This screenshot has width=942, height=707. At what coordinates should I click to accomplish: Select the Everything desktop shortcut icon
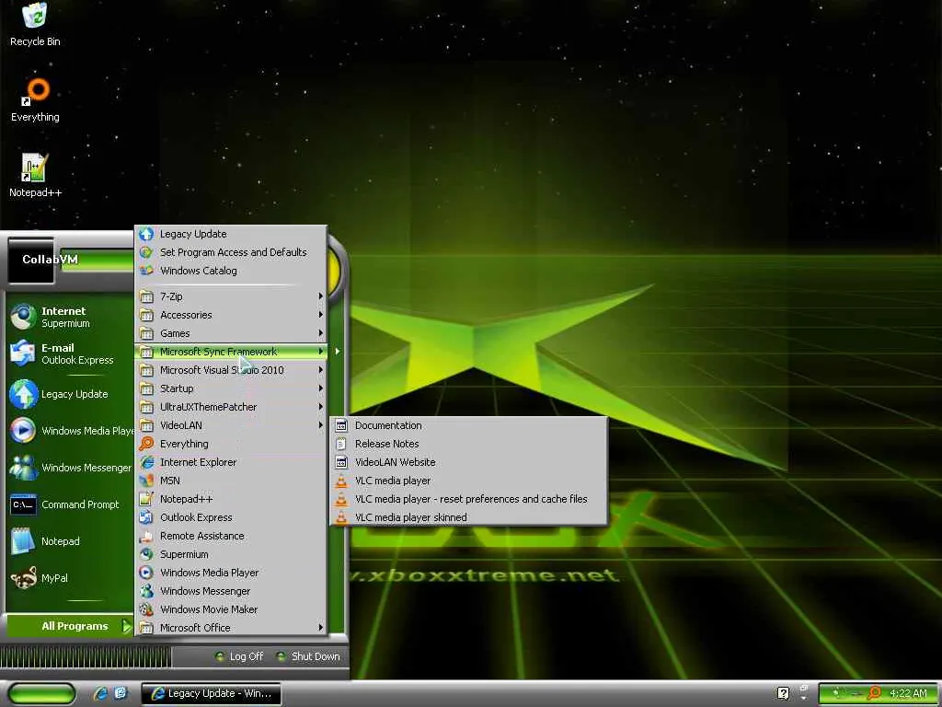[x=35, y=91]
